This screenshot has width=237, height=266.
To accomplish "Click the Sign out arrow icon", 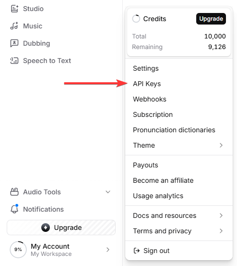I will pos(137,251).
